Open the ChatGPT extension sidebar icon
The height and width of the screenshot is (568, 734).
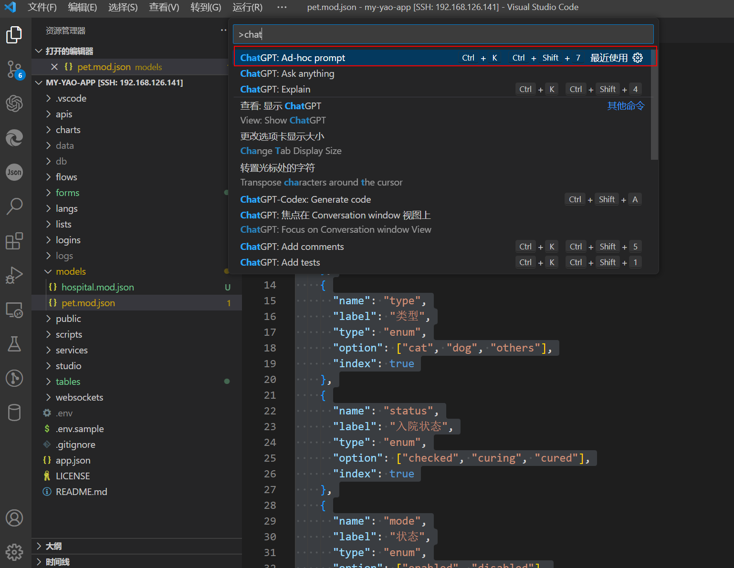(x=14, y=103)
